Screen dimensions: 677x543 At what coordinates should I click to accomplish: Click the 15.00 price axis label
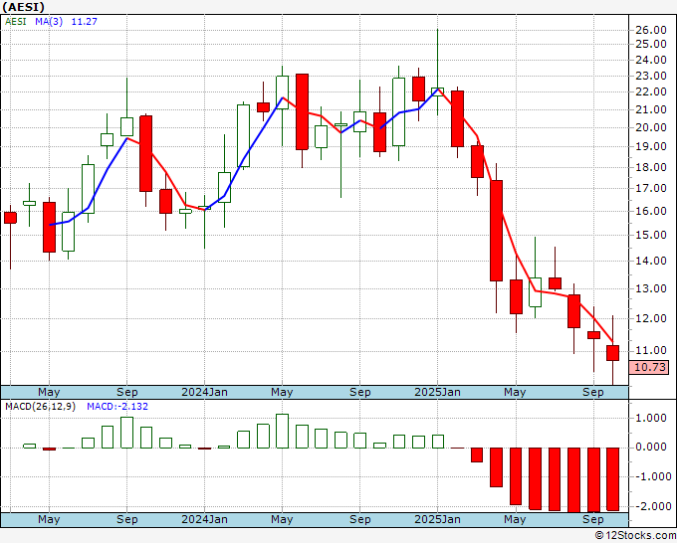tap(651, 235)
